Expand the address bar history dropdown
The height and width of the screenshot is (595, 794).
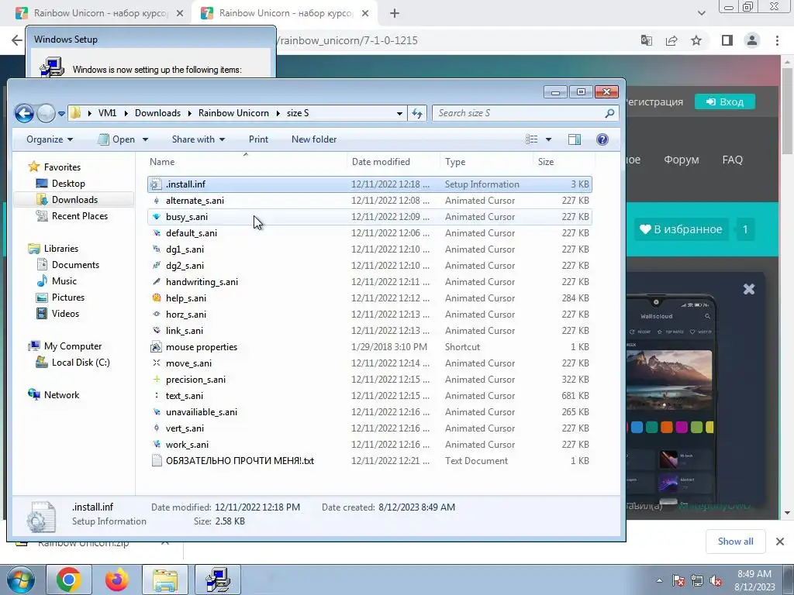point(399,113)
